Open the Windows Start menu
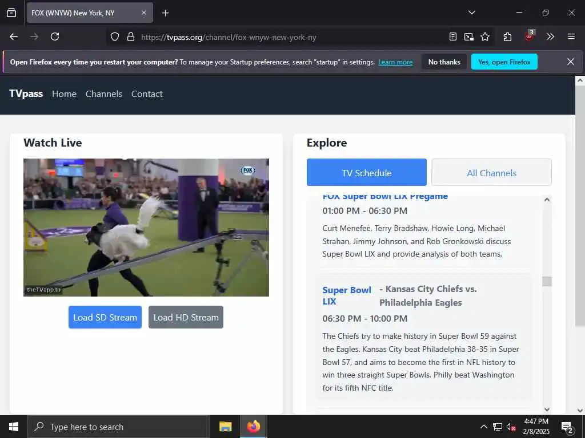The width and height of the screenshot is (585, 438). pos(14,427)
